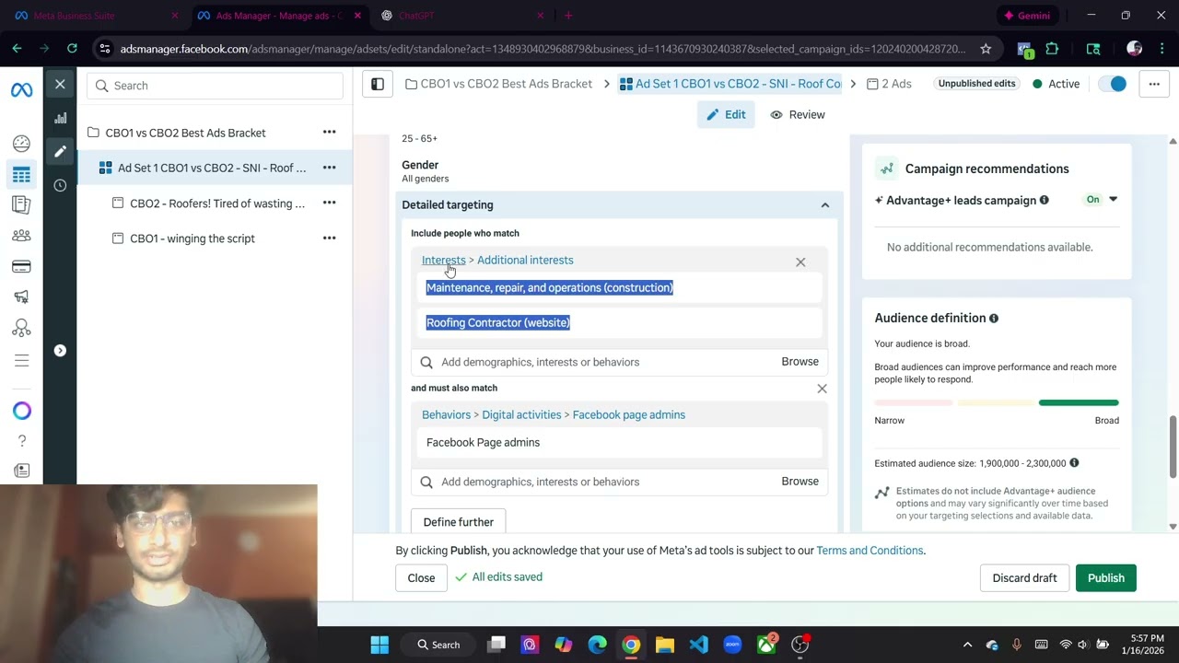
Task: Browse targeting for the include group
Action: [800, 362]
